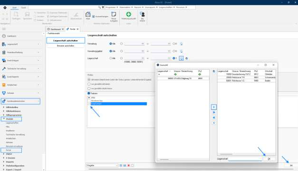Click the single right arrow transfer button

click(214, 107)
